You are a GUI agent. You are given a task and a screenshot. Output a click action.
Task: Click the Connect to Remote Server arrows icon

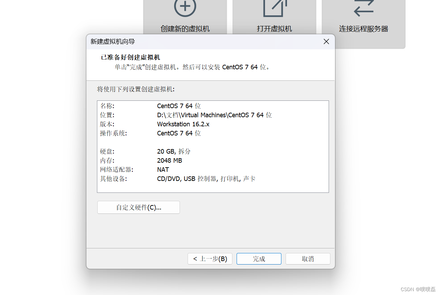(x=364, y=7)
